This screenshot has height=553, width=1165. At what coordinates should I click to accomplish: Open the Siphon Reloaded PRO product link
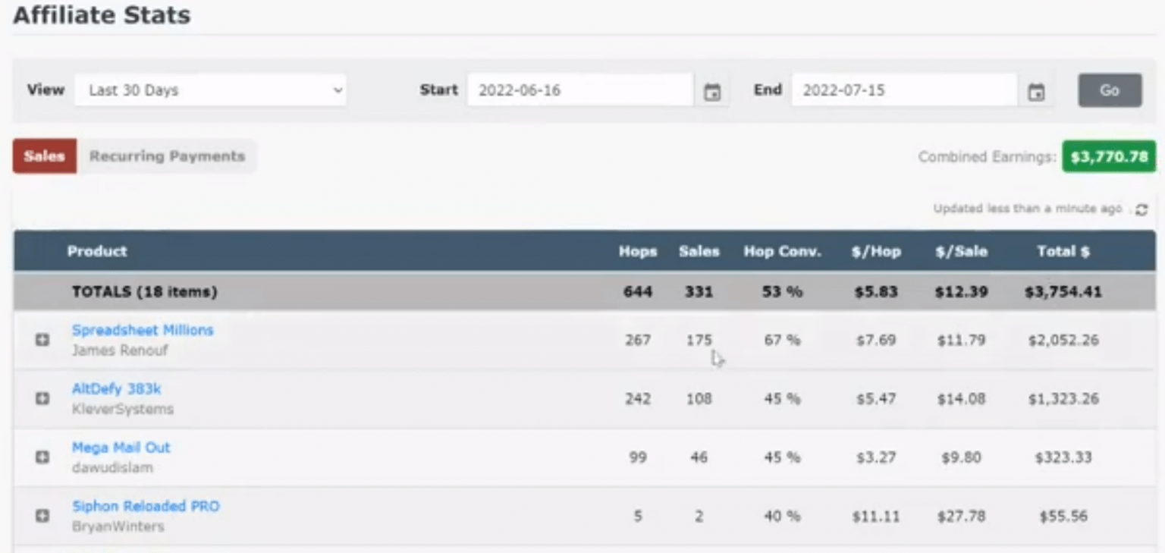(146, 506)
